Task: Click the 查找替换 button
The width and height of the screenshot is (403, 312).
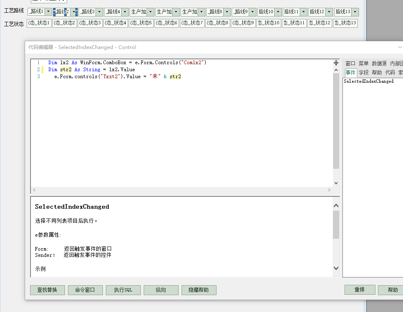Action: point(47,290)
